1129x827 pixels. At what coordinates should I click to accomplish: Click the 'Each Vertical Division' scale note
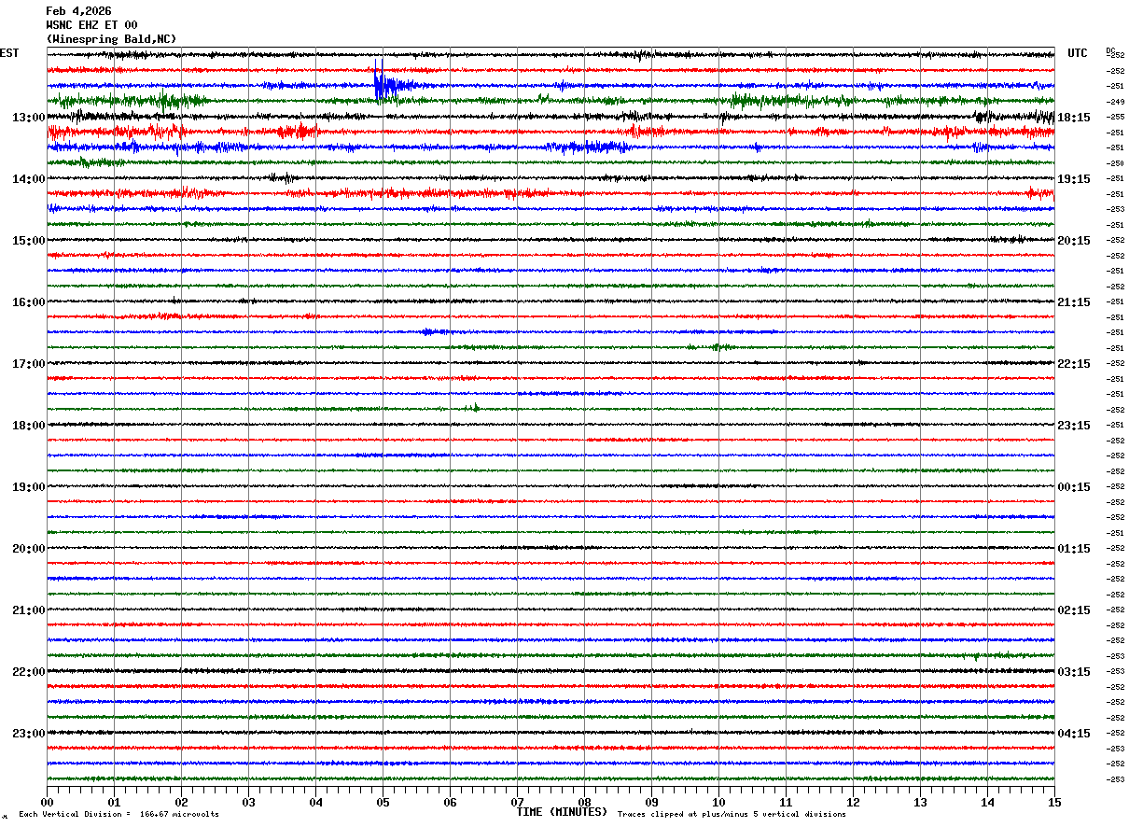tap(118, 814)
